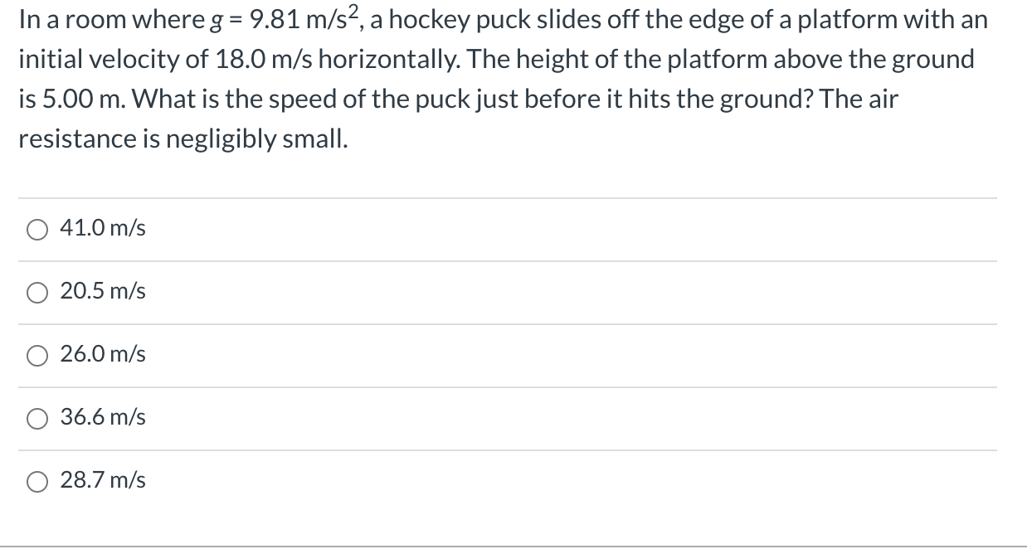Select the 26.0 m/s radio button
Screen dimensions: 1027x554
(37, 356)
